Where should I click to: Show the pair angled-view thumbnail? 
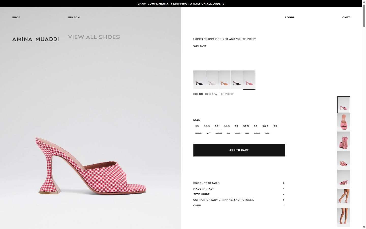point(343,160)
